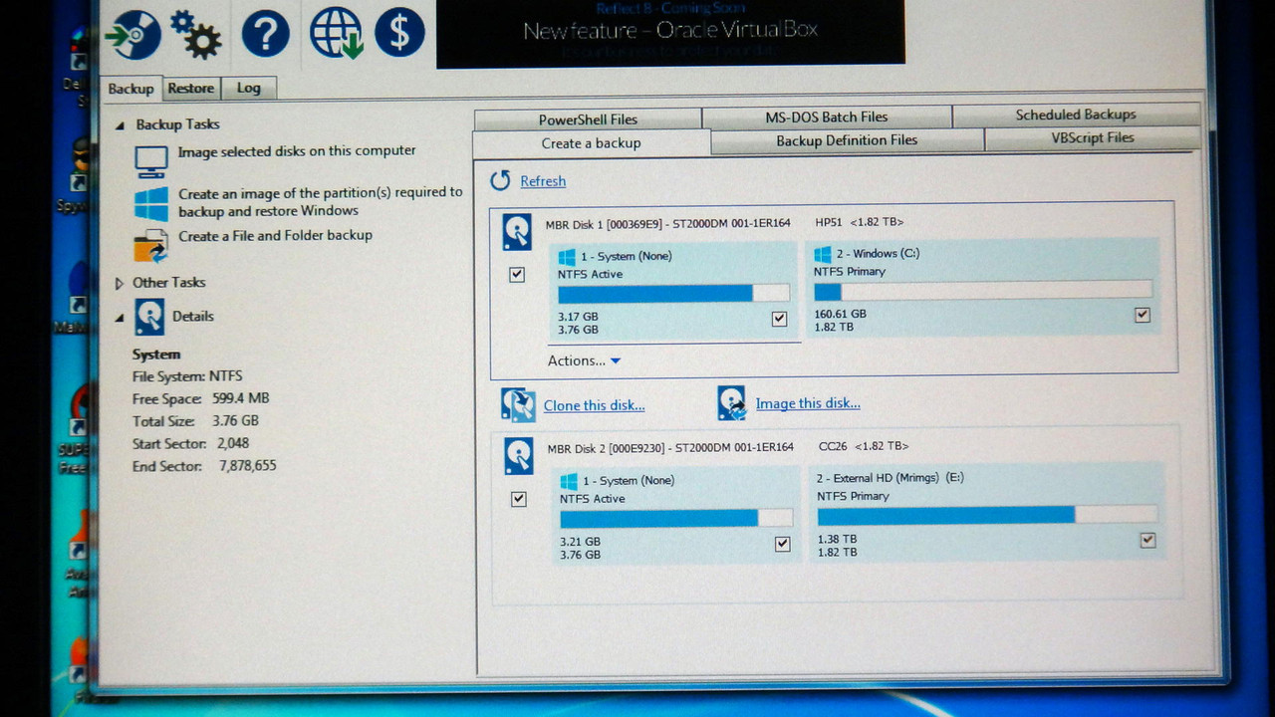Click the globe download updates icon
Screen dimensions: 1275x717
tap(336, 33)
